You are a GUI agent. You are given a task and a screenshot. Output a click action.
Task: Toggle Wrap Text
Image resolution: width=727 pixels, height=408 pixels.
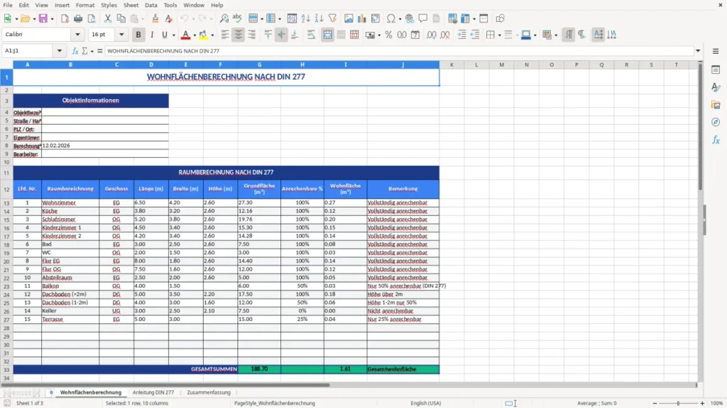point(312,35)
